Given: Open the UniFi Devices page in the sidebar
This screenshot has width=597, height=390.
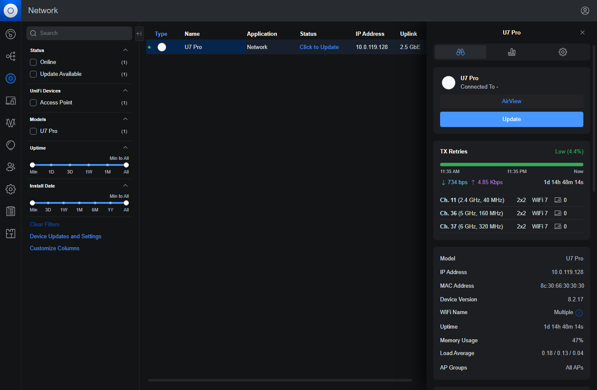Looking at the screenshot, I should pyautogui.click(x=11, y=78).
